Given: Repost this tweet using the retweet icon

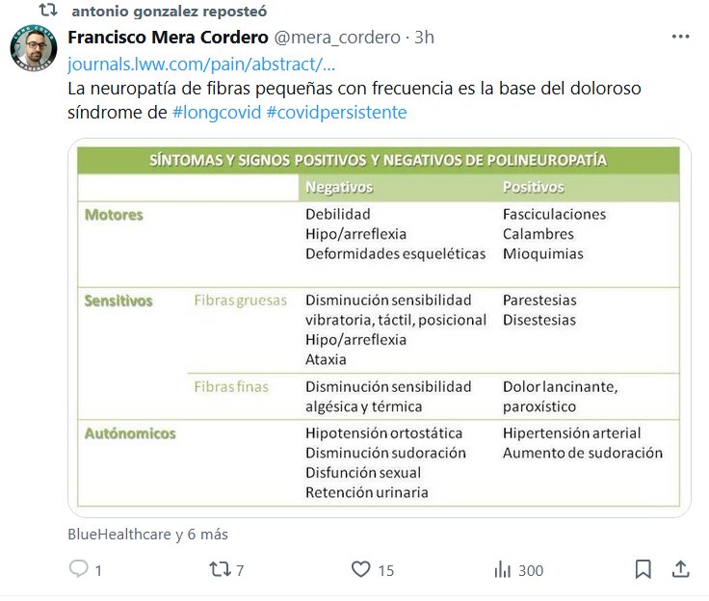Looking at the screenshot, I should tap(221, 570).
